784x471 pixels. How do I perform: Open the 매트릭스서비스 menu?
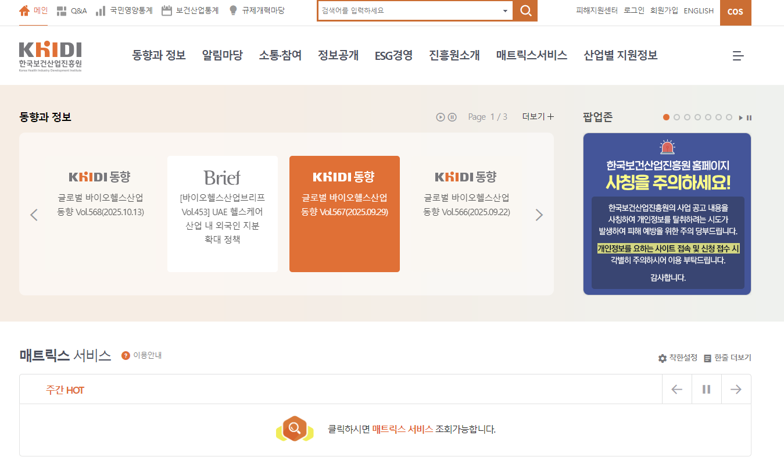click(532, 55)
